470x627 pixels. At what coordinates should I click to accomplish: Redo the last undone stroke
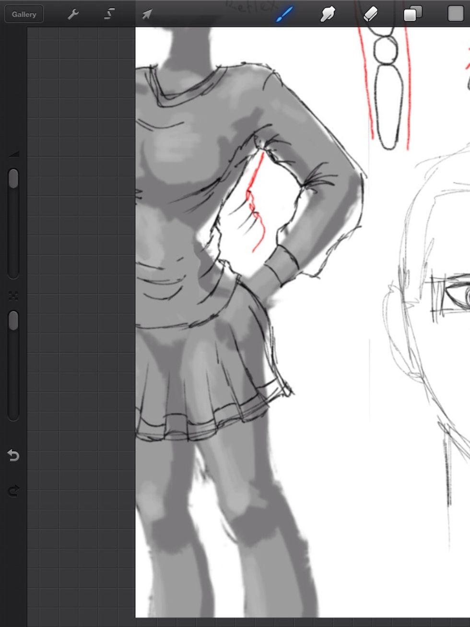click(x=13, y=490)
